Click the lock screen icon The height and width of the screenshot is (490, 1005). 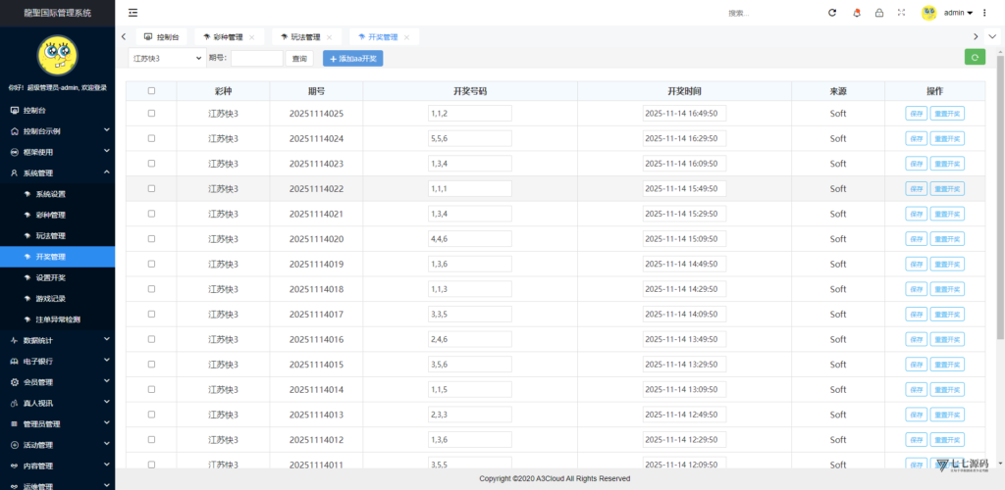[878, 13]
